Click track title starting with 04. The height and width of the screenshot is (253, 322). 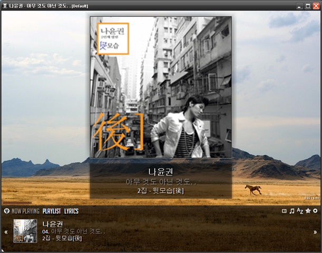(74, 231)
